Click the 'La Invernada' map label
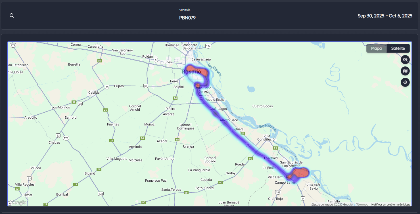This screenshot has width=420, height=214. (201, 59)
